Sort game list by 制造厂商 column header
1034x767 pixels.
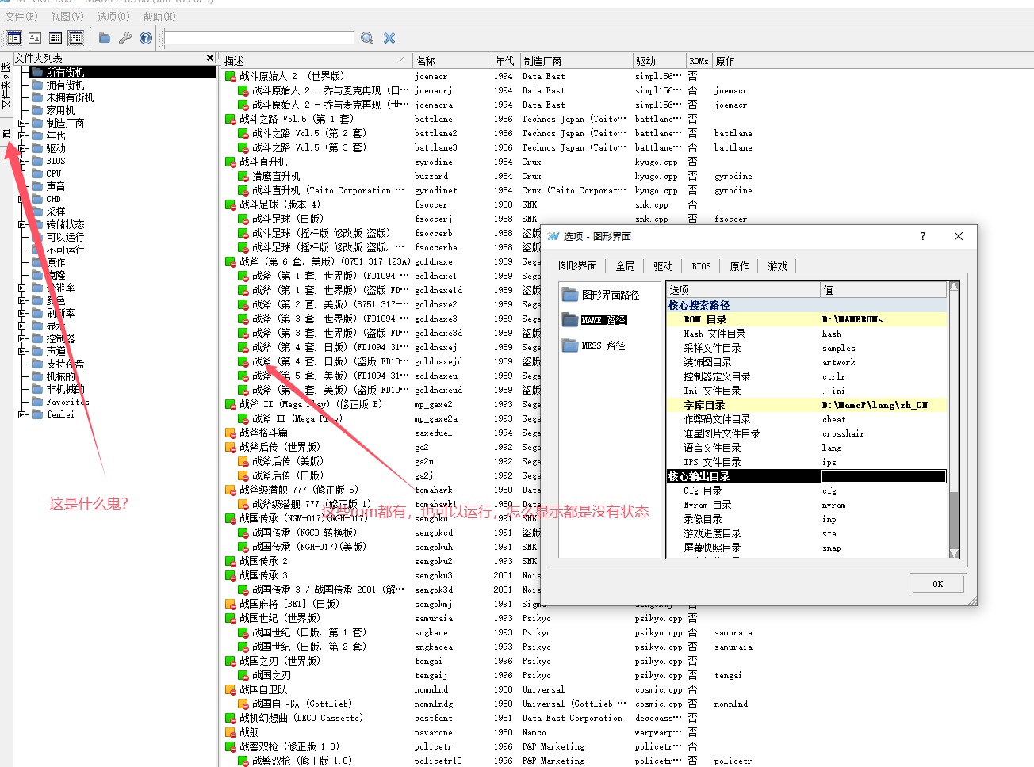[x=576, y=61]
